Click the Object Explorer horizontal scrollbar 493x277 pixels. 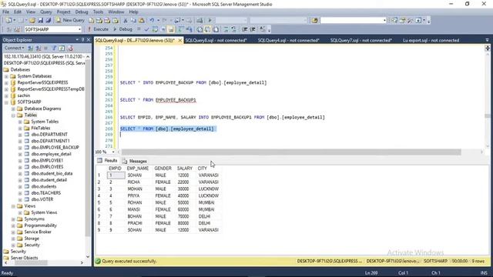click(x=31, y=262)
